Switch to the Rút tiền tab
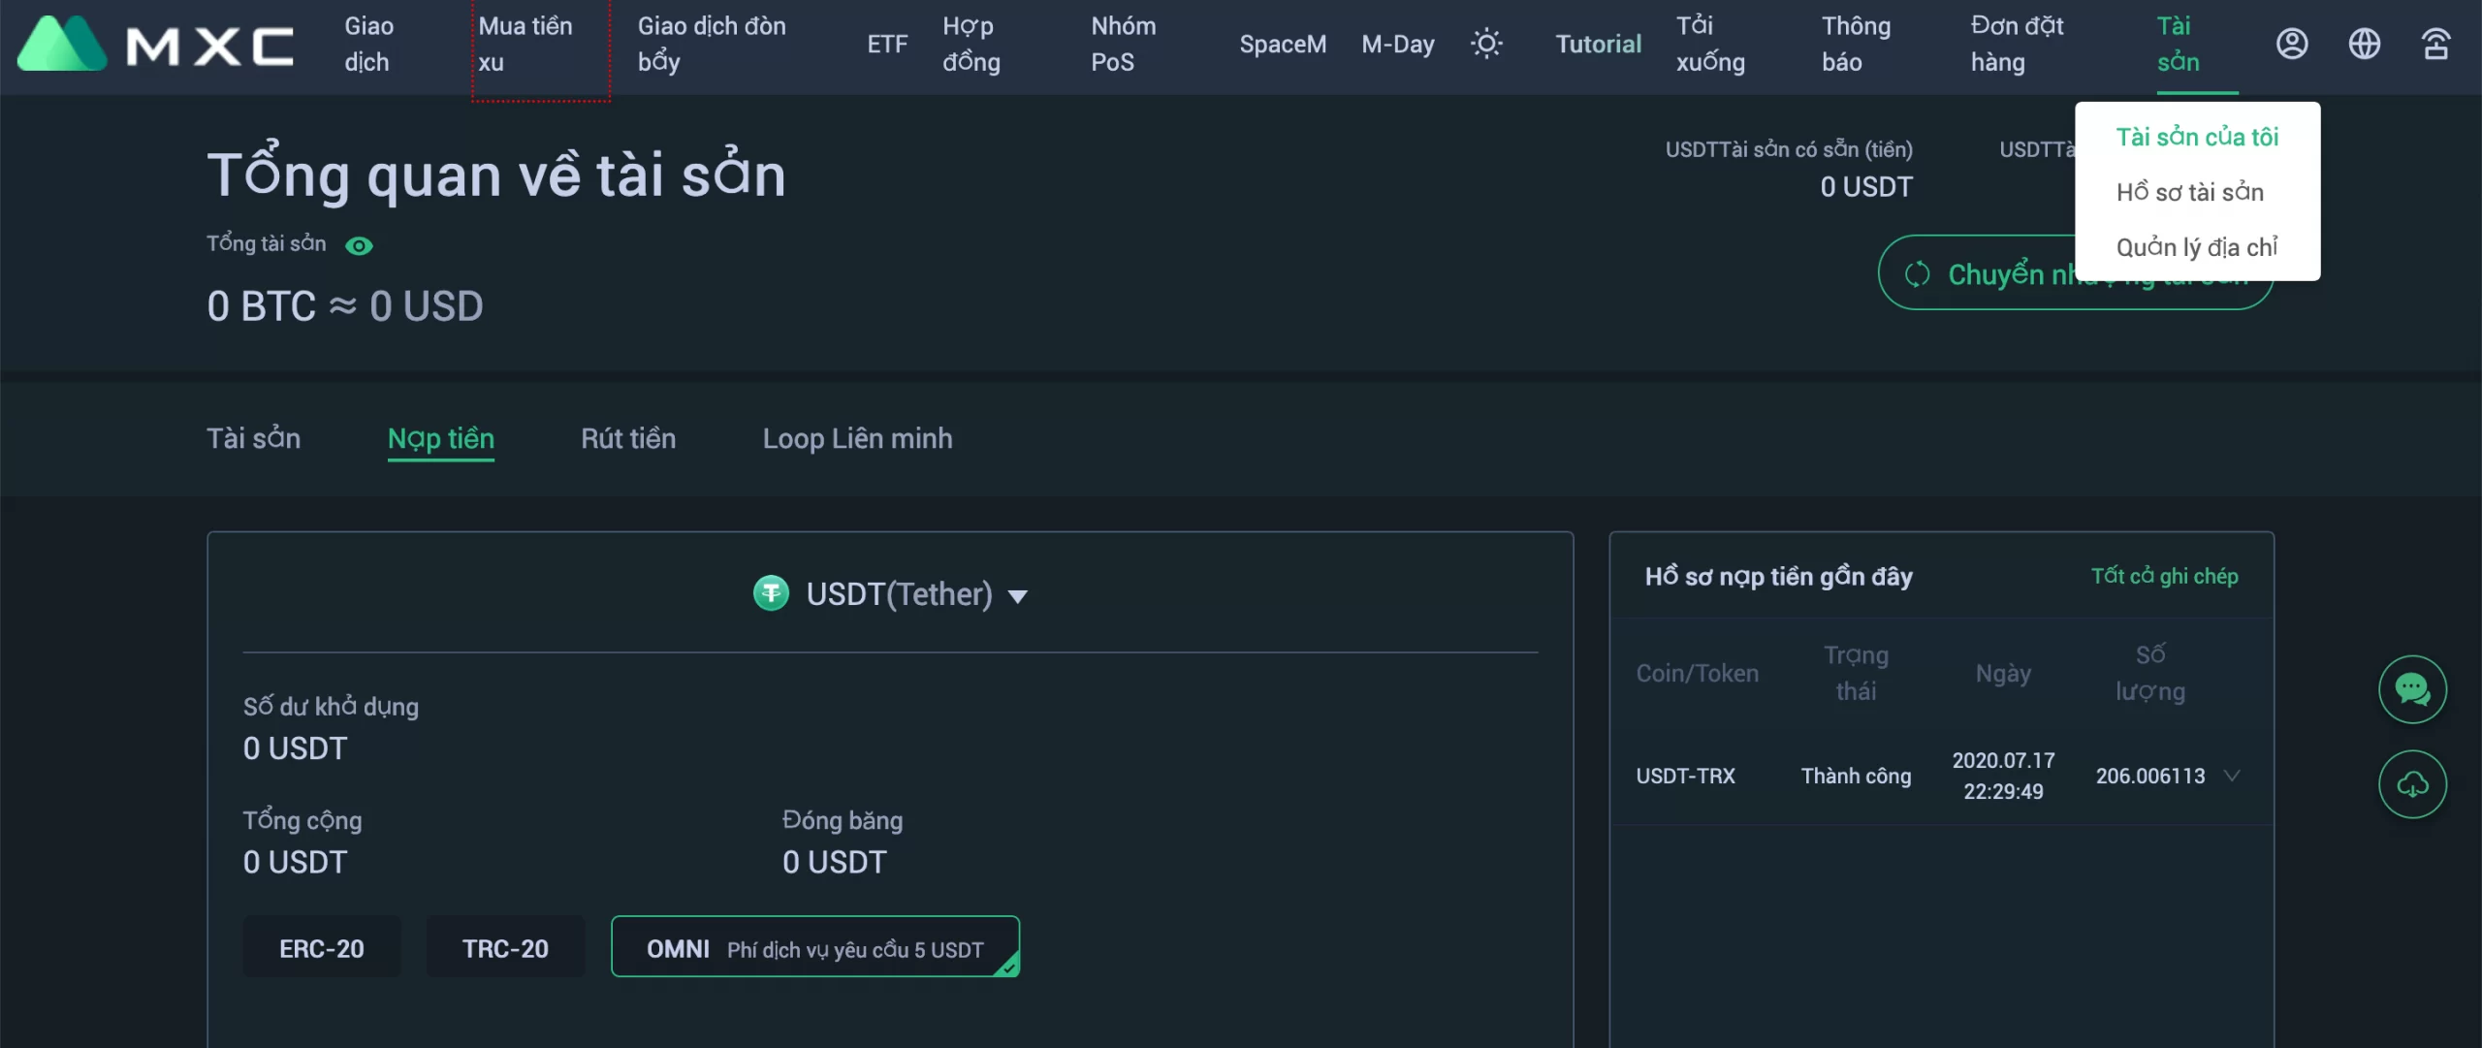The width and height of the screenshot is (2482, 1048). point(628,438)
